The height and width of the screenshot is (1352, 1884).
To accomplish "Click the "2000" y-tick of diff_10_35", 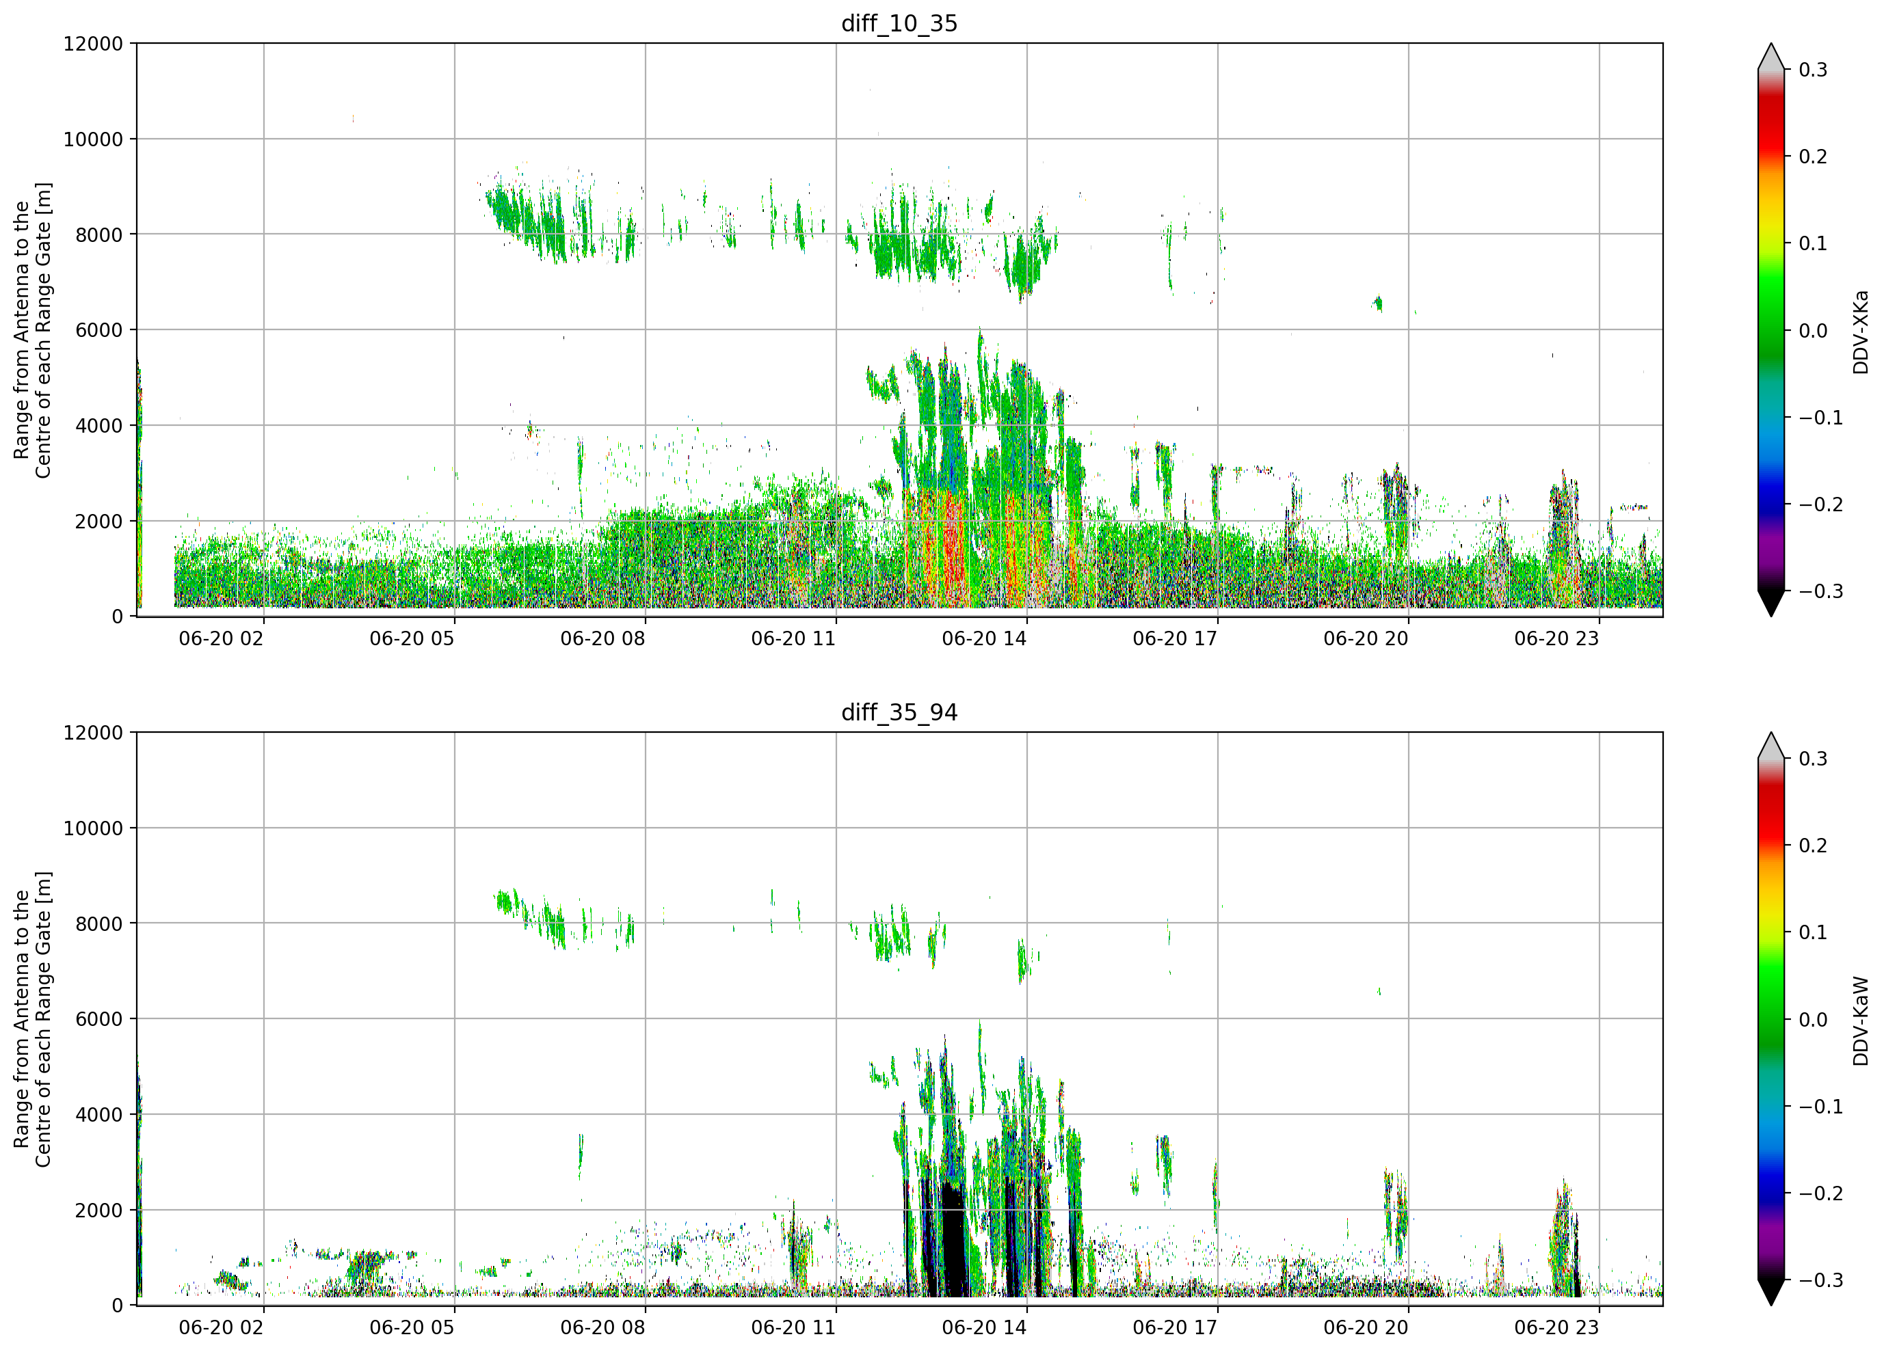I will pyautogui.click(x=99, y=522).
